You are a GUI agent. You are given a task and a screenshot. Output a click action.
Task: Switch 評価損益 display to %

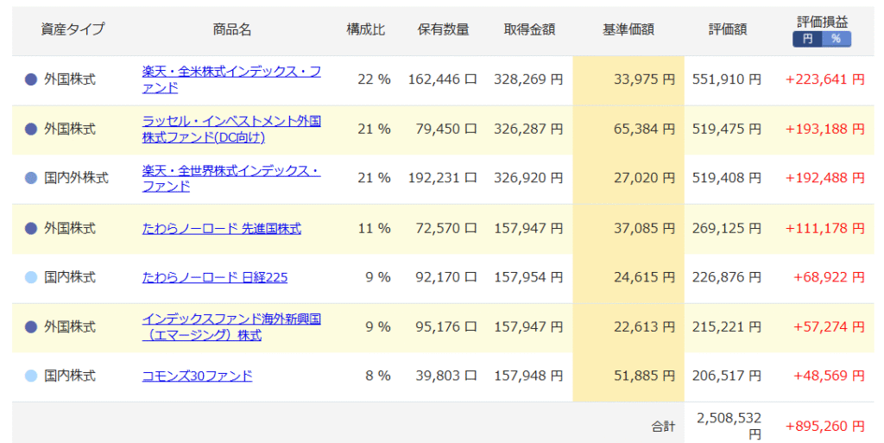click(837, 39)
